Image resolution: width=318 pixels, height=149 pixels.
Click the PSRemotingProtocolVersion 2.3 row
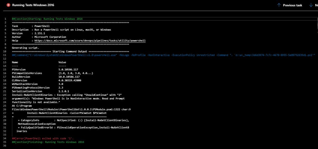click(38, 88)
